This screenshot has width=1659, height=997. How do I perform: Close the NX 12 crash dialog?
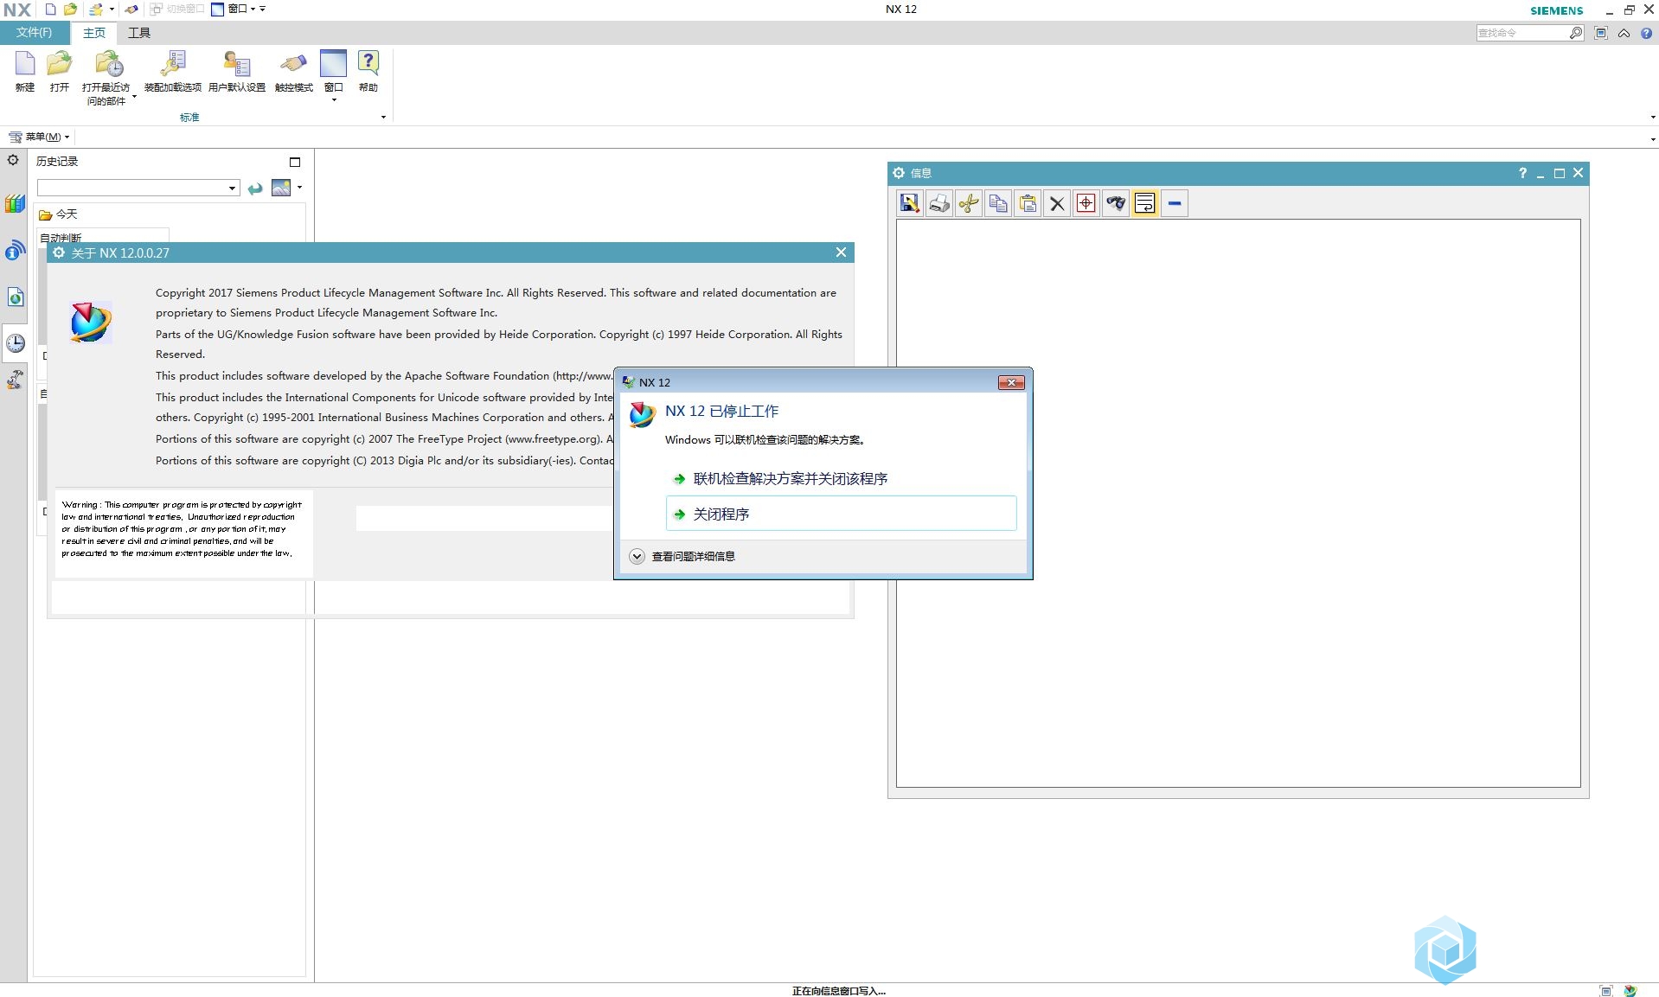[1011, 382]
